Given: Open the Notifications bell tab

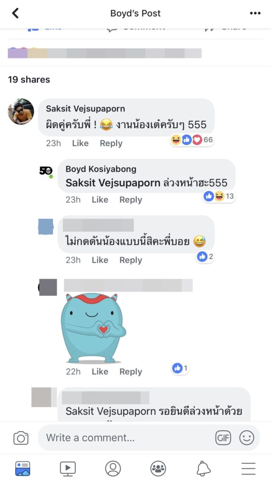Looking at the screenshot, I should (203, 468).
